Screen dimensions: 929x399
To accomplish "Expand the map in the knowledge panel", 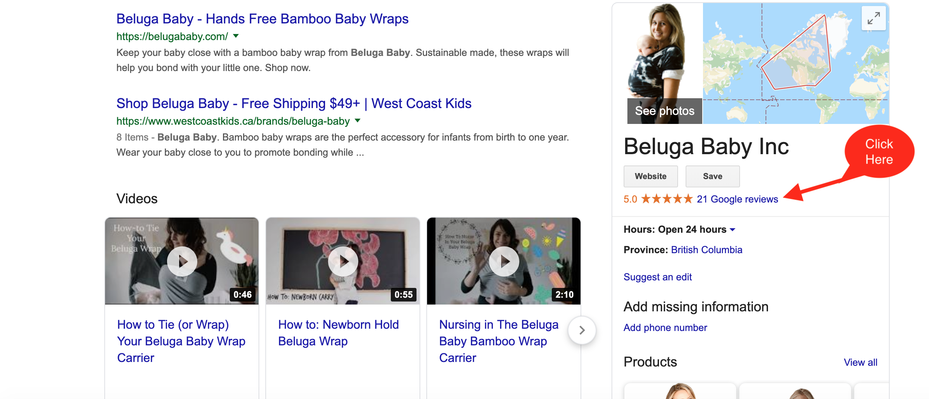I will tap(873, 18).
